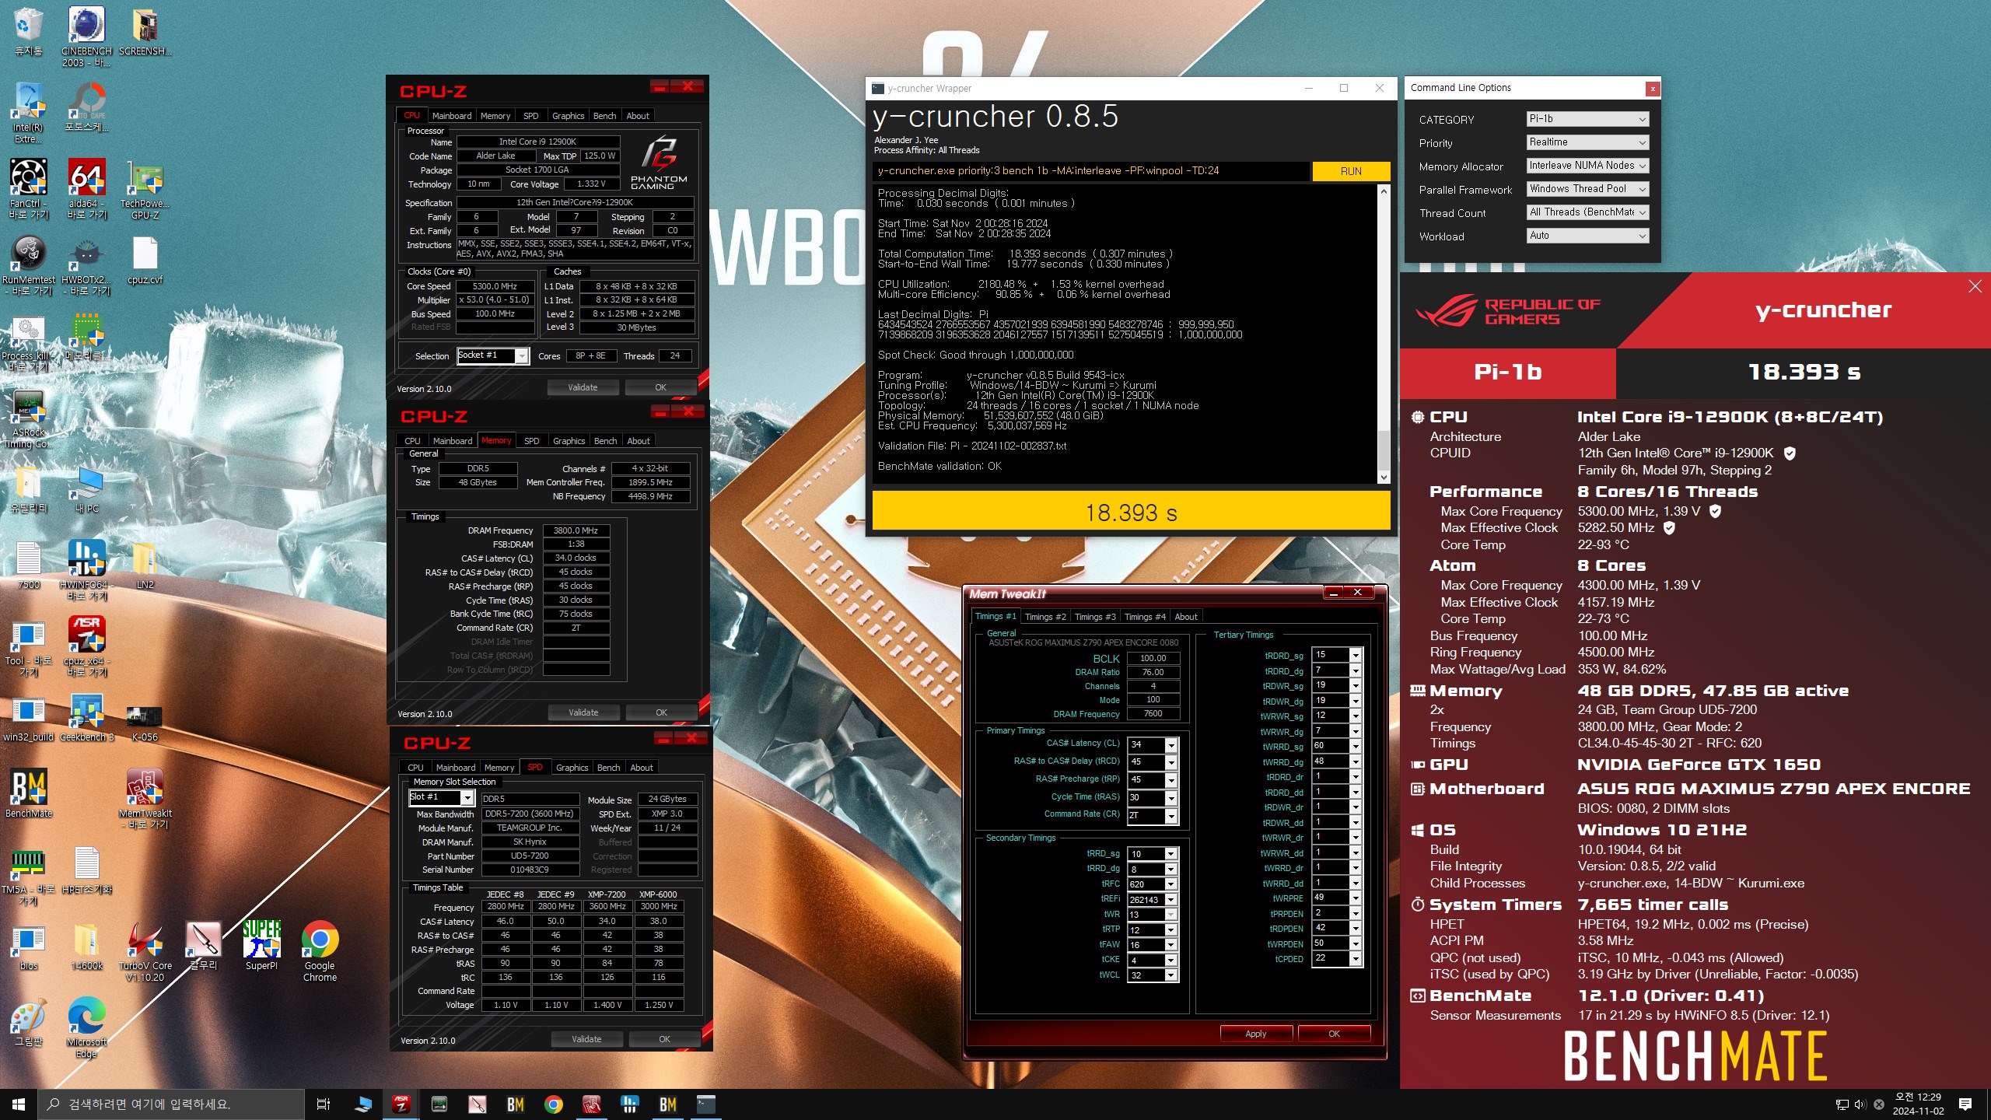Click Validate in top CPU-Z window
Viewport: 1991px width, 1120px height.
[x=583, y=387]
